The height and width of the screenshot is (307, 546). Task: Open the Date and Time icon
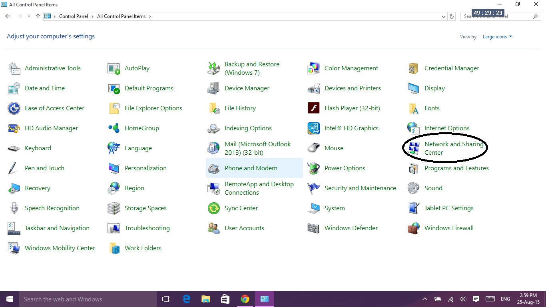coord(14,88)
